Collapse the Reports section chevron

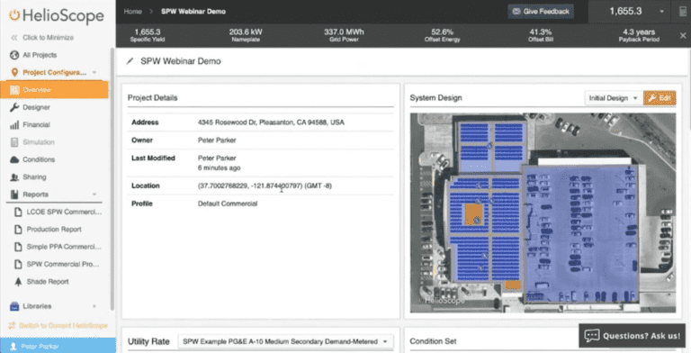click(x=94, y=195)
